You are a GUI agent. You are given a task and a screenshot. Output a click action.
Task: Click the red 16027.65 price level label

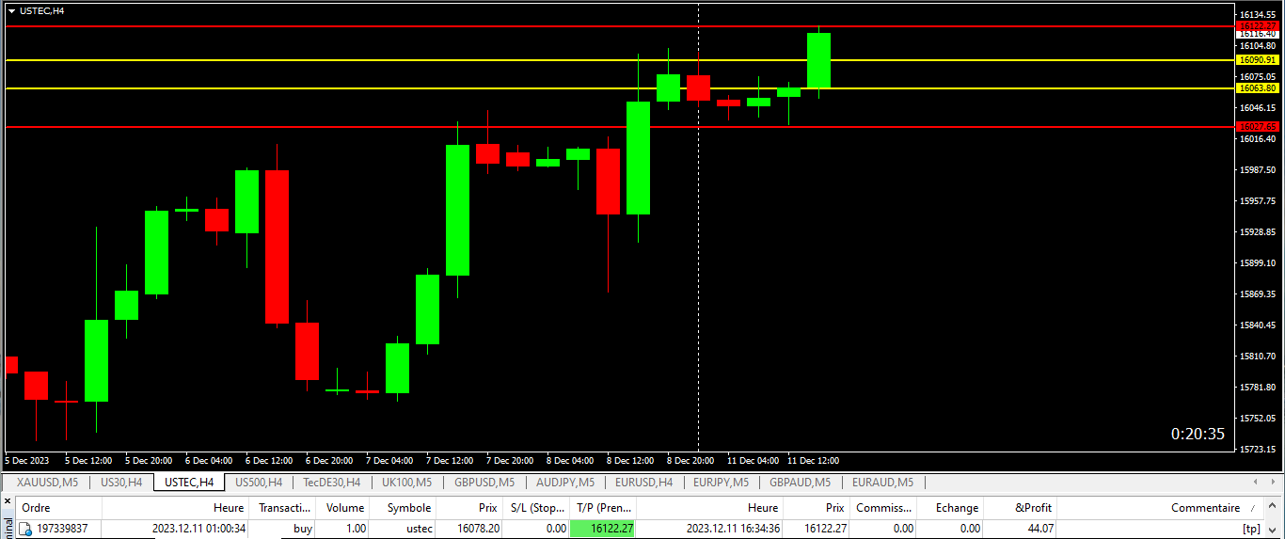1258,126
